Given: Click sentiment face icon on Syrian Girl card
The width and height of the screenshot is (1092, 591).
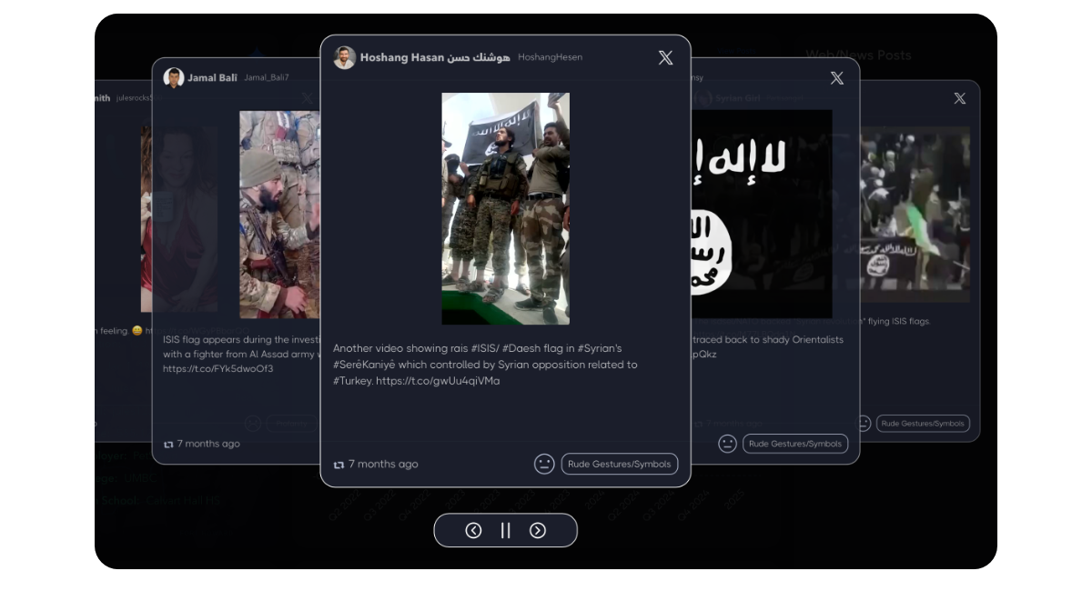Looking at the screenshot, I should pyautogui.click(x=727, y=444).
